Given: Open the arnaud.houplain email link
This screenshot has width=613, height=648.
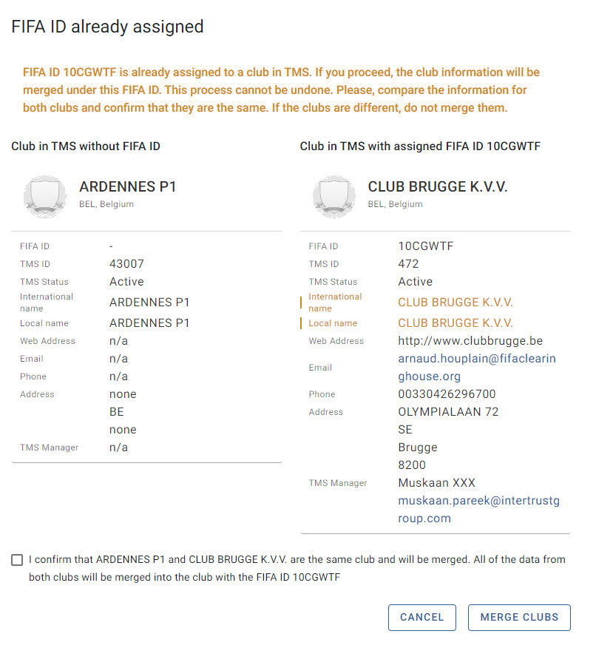Looking at the screenshot, I should coord(477,368).
